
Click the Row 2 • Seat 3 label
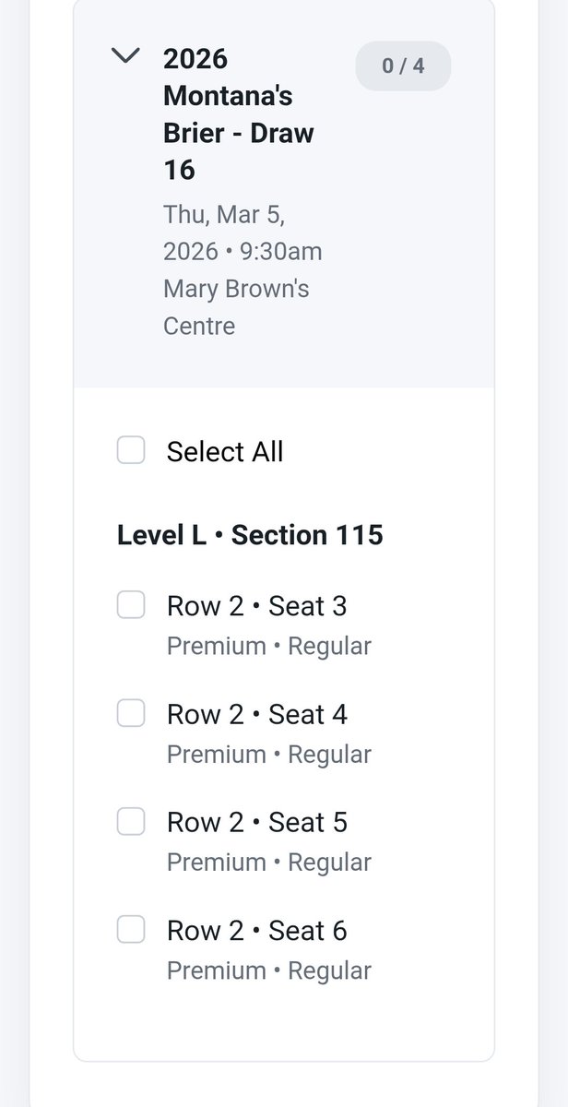pos(256,606)
